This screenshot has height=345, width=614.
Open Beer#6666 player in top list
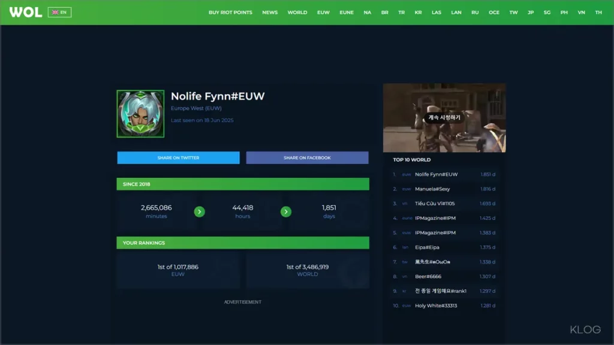point(428,277)
